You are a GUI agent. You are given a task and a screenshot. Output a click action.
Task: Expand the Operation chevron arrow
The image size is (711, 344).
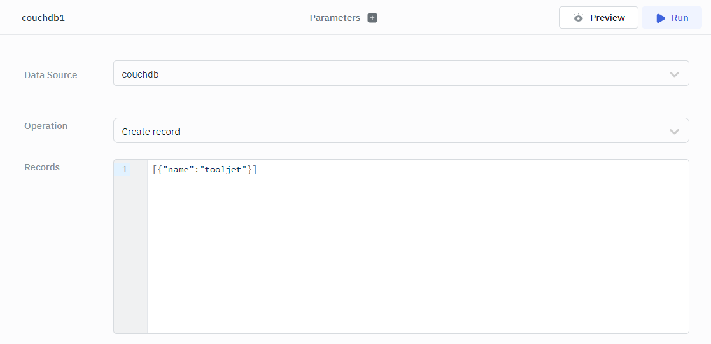point(674,132)
